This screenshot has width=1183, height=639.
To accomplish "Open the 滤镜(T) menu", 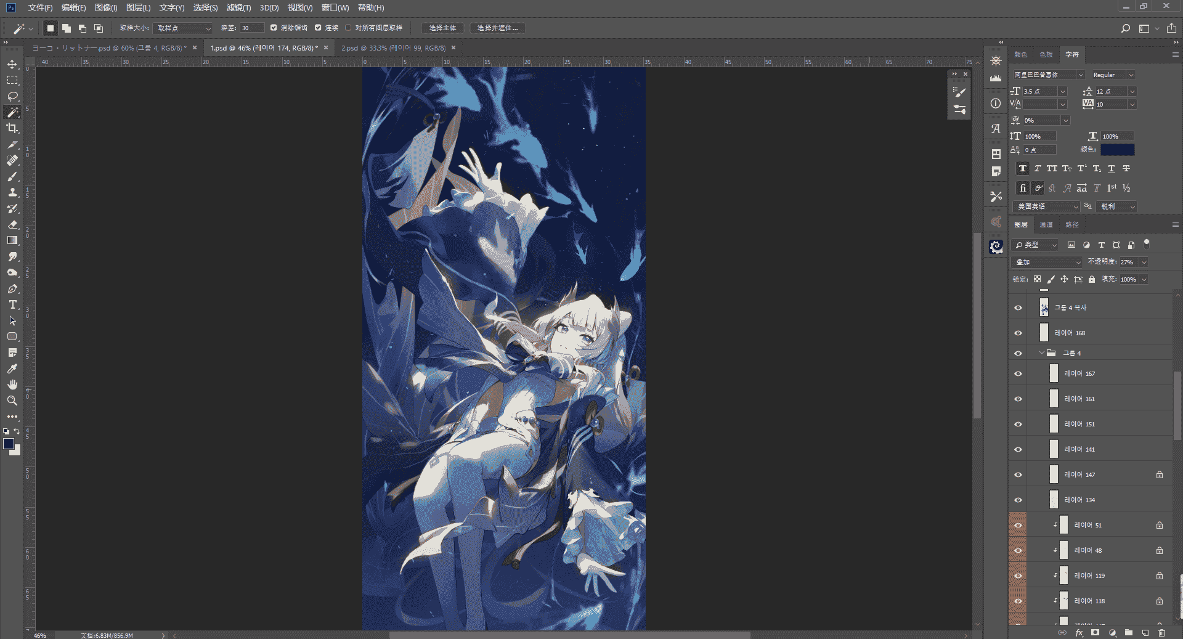I will point(238,7).
